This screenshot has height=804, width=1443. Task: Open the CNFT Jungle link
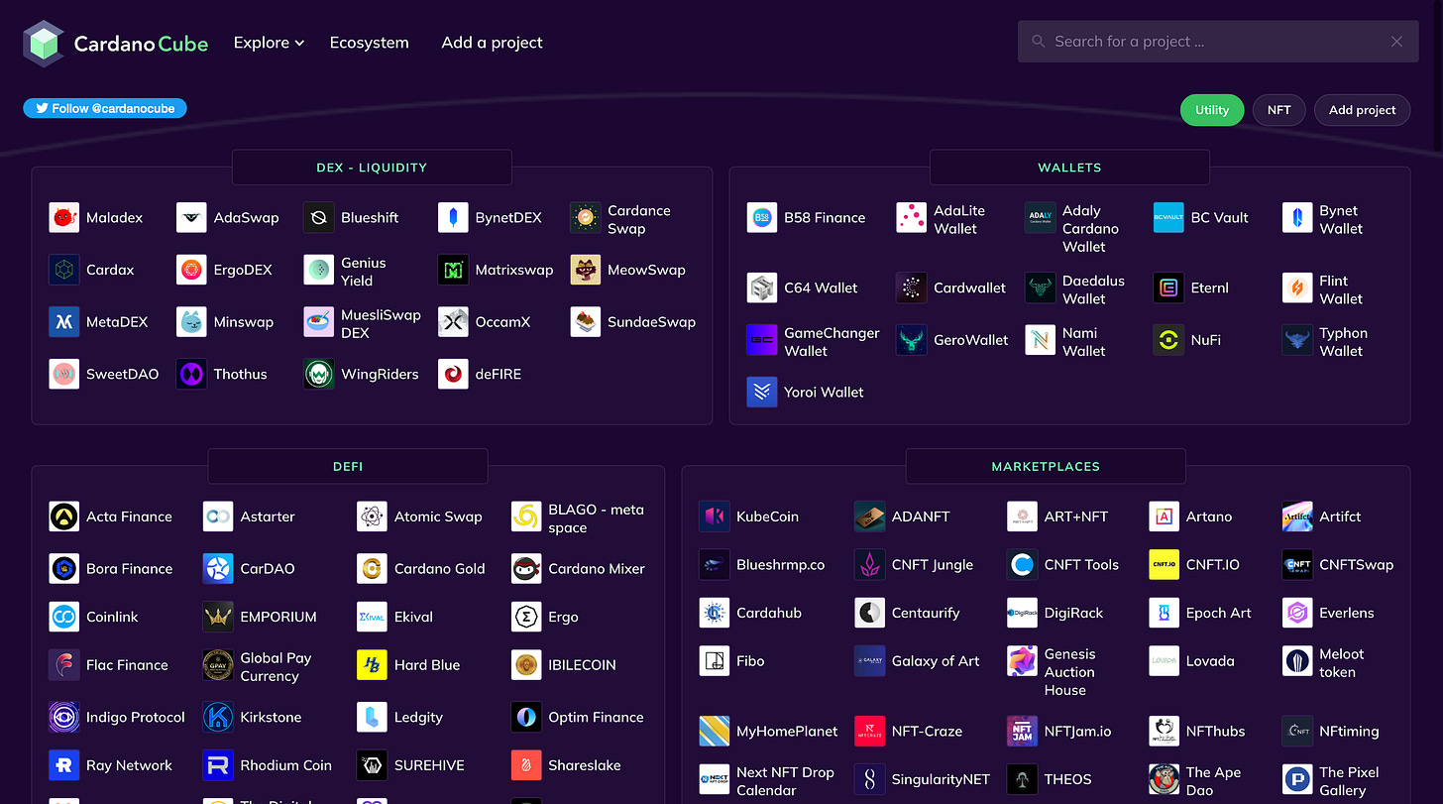click(x=933, y=565)
